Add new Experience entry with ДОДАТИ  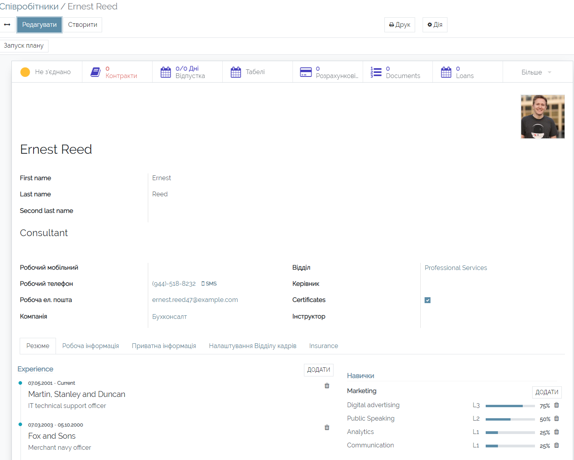[319, 370]
